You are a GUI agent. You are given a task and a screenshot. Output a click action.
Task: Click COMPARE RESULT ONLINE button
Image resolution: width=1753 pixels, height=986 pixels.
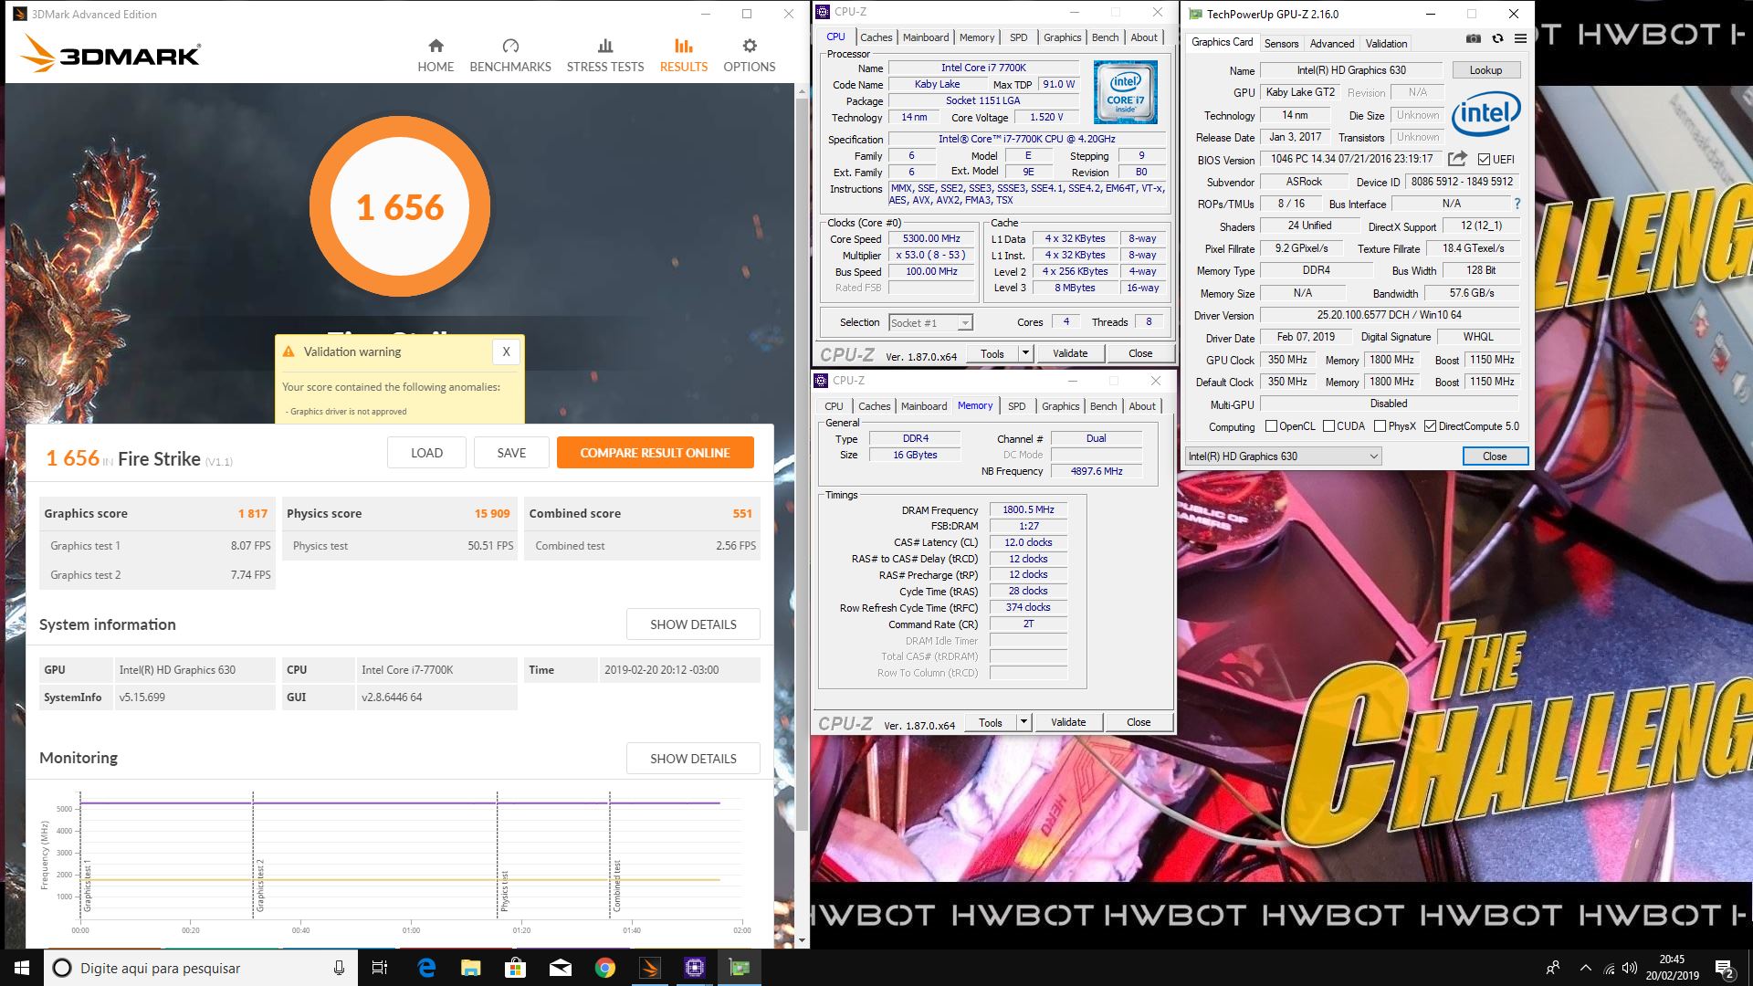pos(656,453)
